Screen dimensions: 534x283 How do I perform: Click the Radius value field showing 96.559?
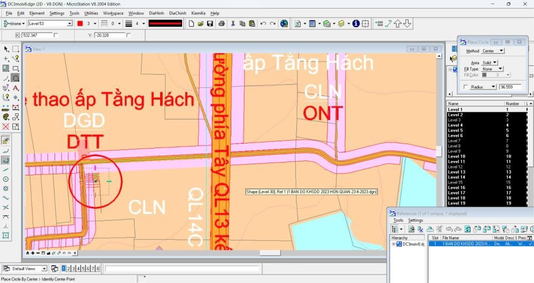510,87
